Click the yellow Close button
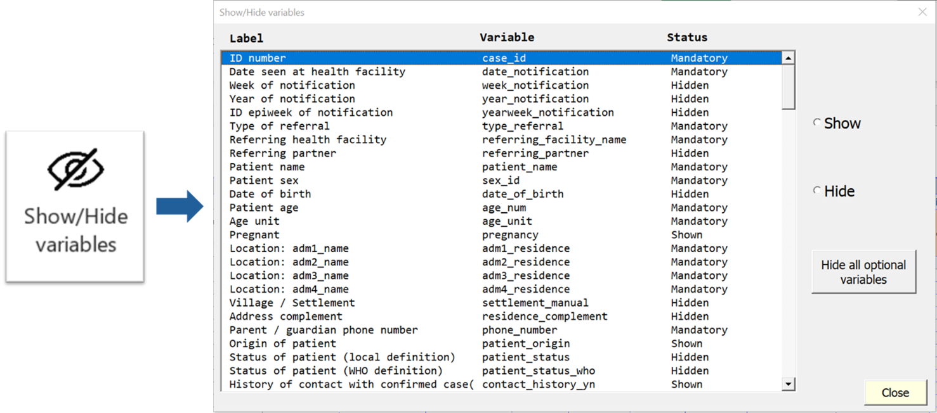This screenshot has width=937, height=413. (x=894, y=393)
